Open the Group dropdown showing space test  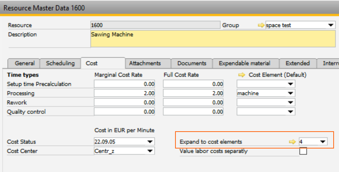pos(331,25)
